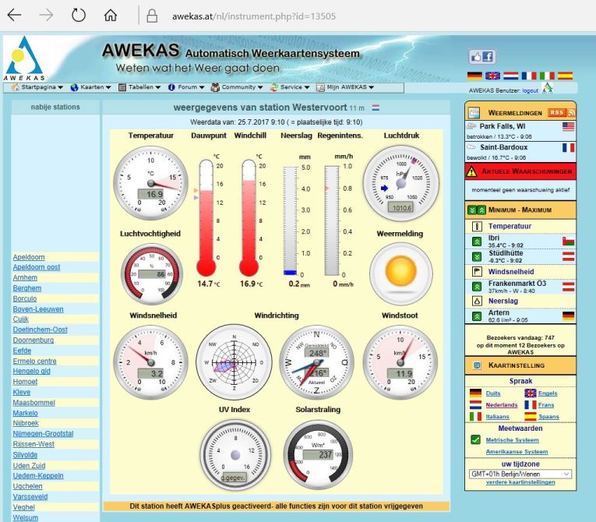Click the Minimum-Maximum green arrows icon

tap(477, 210)
